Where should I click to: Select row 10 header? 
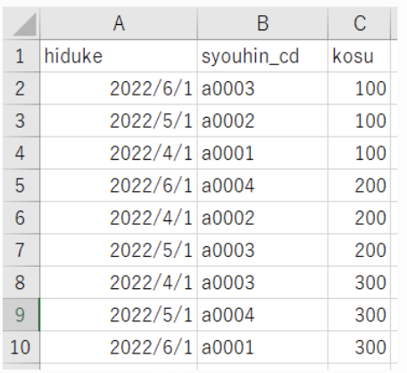(21, 347)
